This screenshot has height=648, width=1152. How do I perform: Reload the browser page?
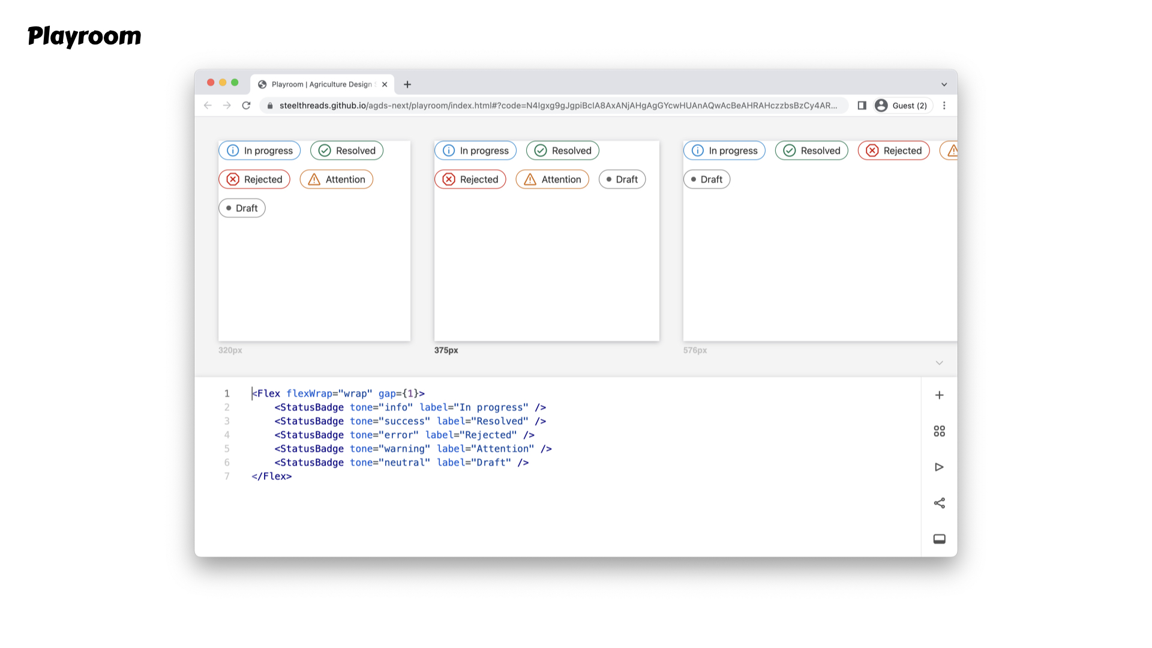point(246,106)
